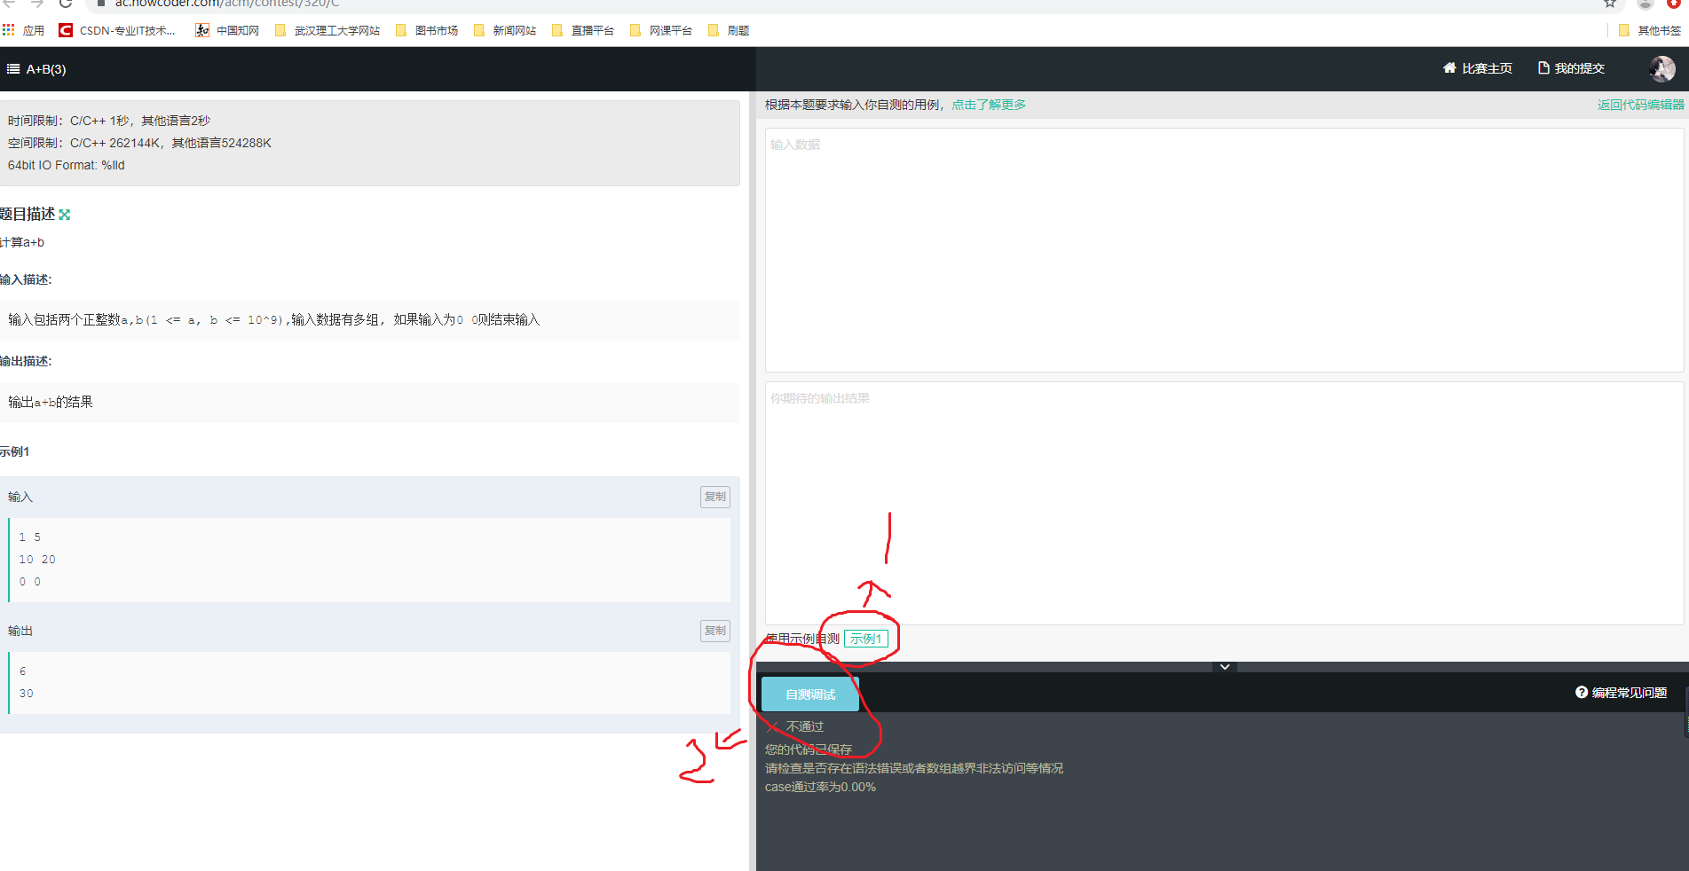Click the 64bit IO Format text

click(x=67, y=165)
